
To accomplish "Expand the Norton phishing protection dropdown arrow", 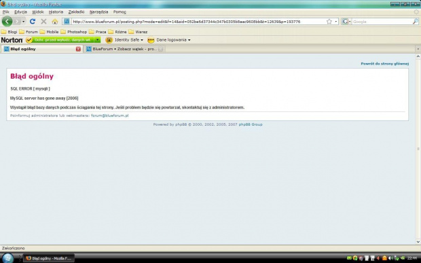I will pyautogui.click(x=98, y=40).
